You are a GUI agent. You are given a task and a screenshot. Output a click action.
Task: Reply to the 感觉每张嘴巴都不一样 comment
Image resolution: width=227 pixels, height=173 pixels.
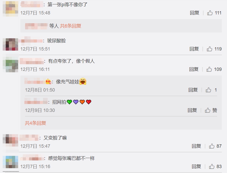coord(197,167)
